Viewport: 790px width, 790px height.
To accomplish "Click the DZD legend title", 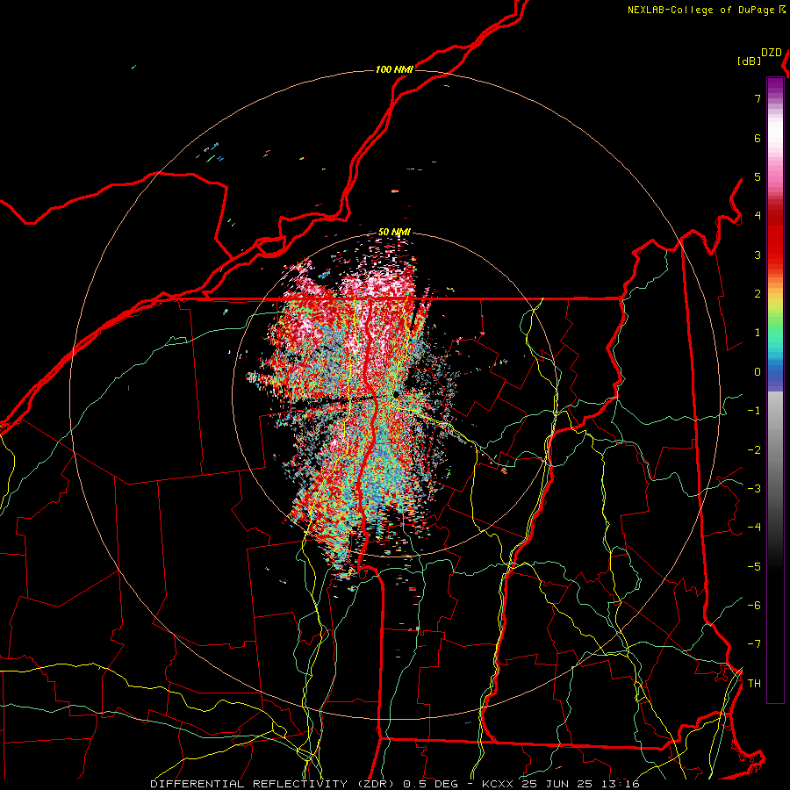I will [x=772, y=53].
